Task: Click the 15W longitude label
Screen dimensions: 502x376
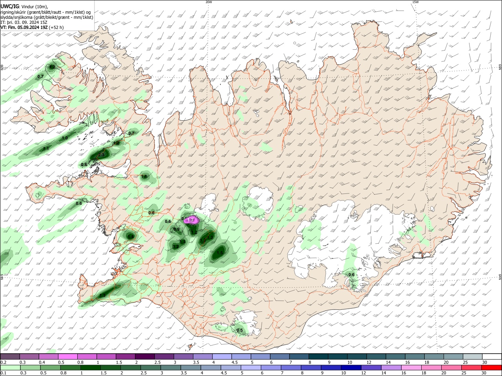Action: (x=415, y=2)
